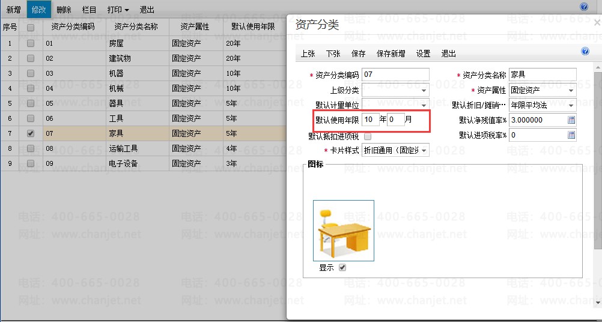The image size is (602, 322).
Task: Select the furniture desk icon thumbnail
Action: [344, 231]
